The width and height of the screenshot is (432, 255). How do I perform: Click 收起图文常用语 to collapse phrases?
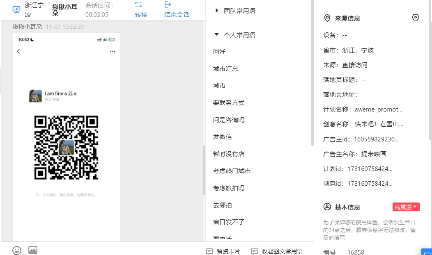click(x=277, y=251)
